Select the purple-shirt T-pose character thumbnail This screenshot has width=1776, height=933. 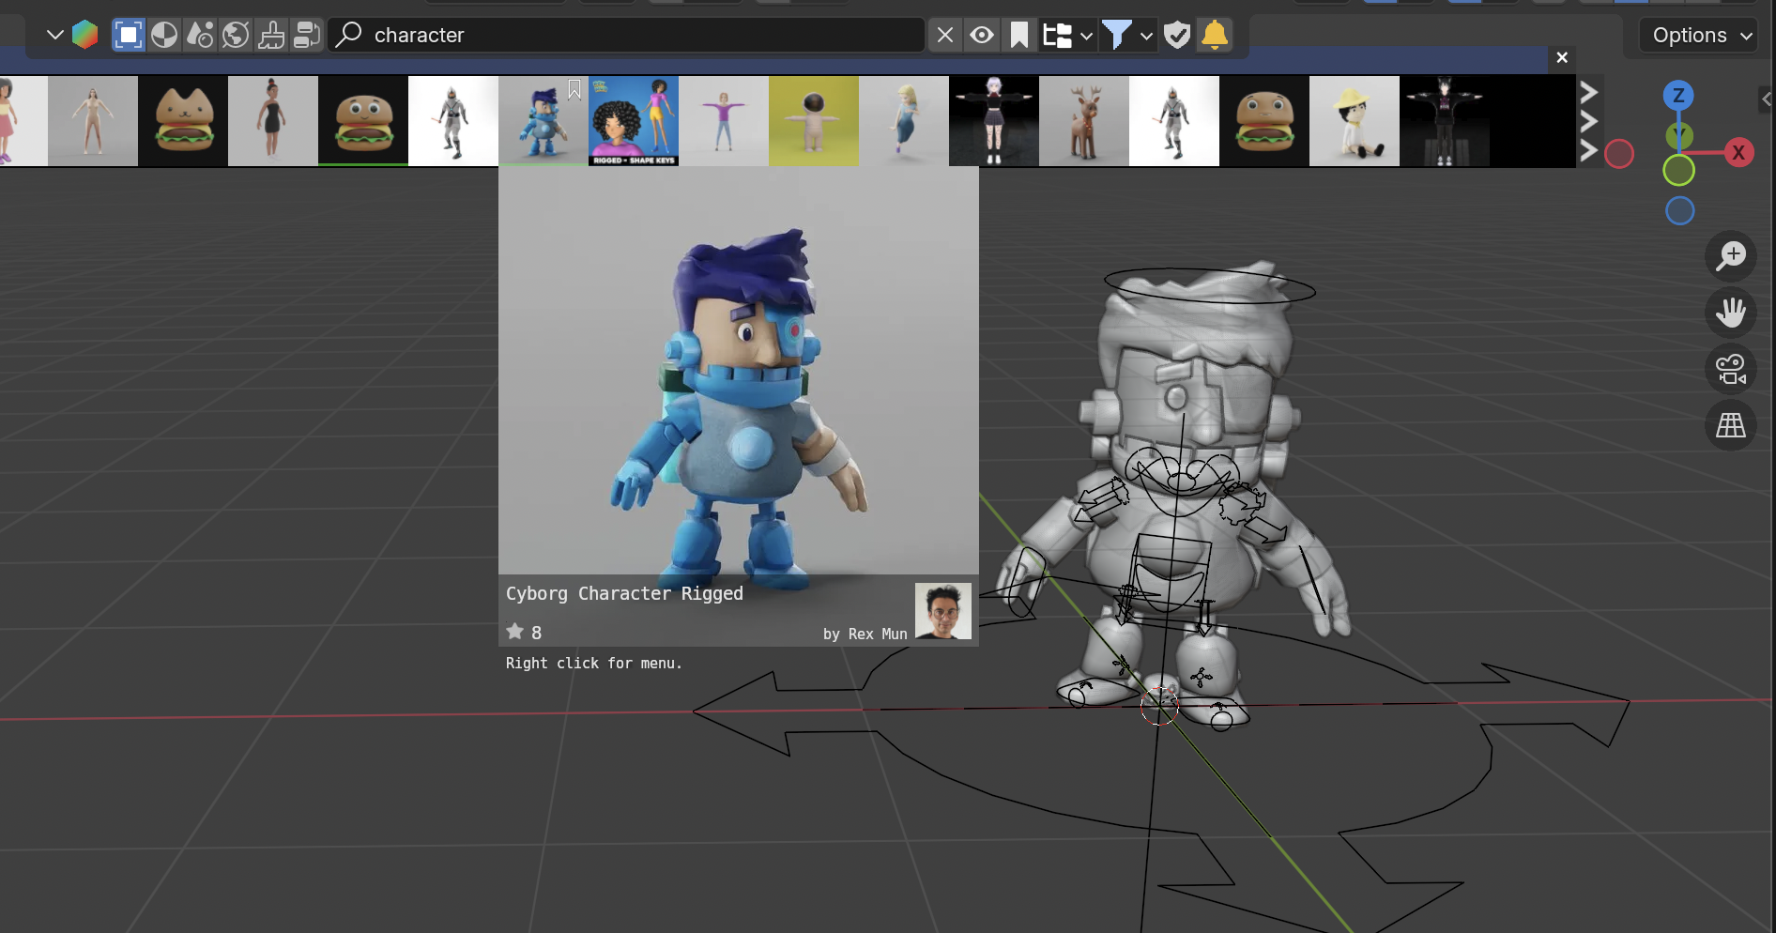coord(724,121)
